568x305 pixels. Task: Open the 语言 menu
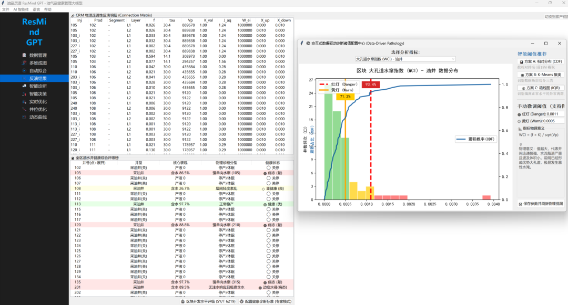click(x=36, y=9)
